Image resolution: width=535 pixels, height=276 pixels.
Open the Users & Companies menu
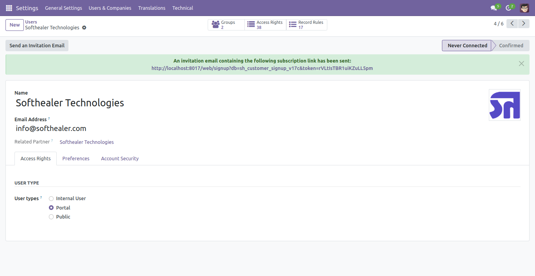[110, 8]
